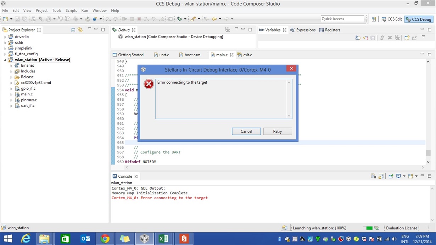Open the Run menu
This screenshot has width=436, height=245.
pyautogui.click(x=85, y=10)
